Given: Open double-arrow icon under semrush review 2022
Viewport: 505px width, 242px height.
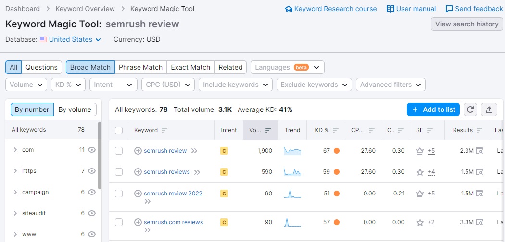Looking at the screenshot, I should pos(148,202).
